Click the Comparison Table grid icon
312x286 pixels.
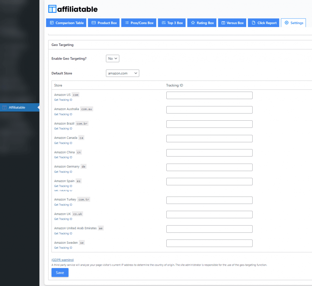coord(52,22)
